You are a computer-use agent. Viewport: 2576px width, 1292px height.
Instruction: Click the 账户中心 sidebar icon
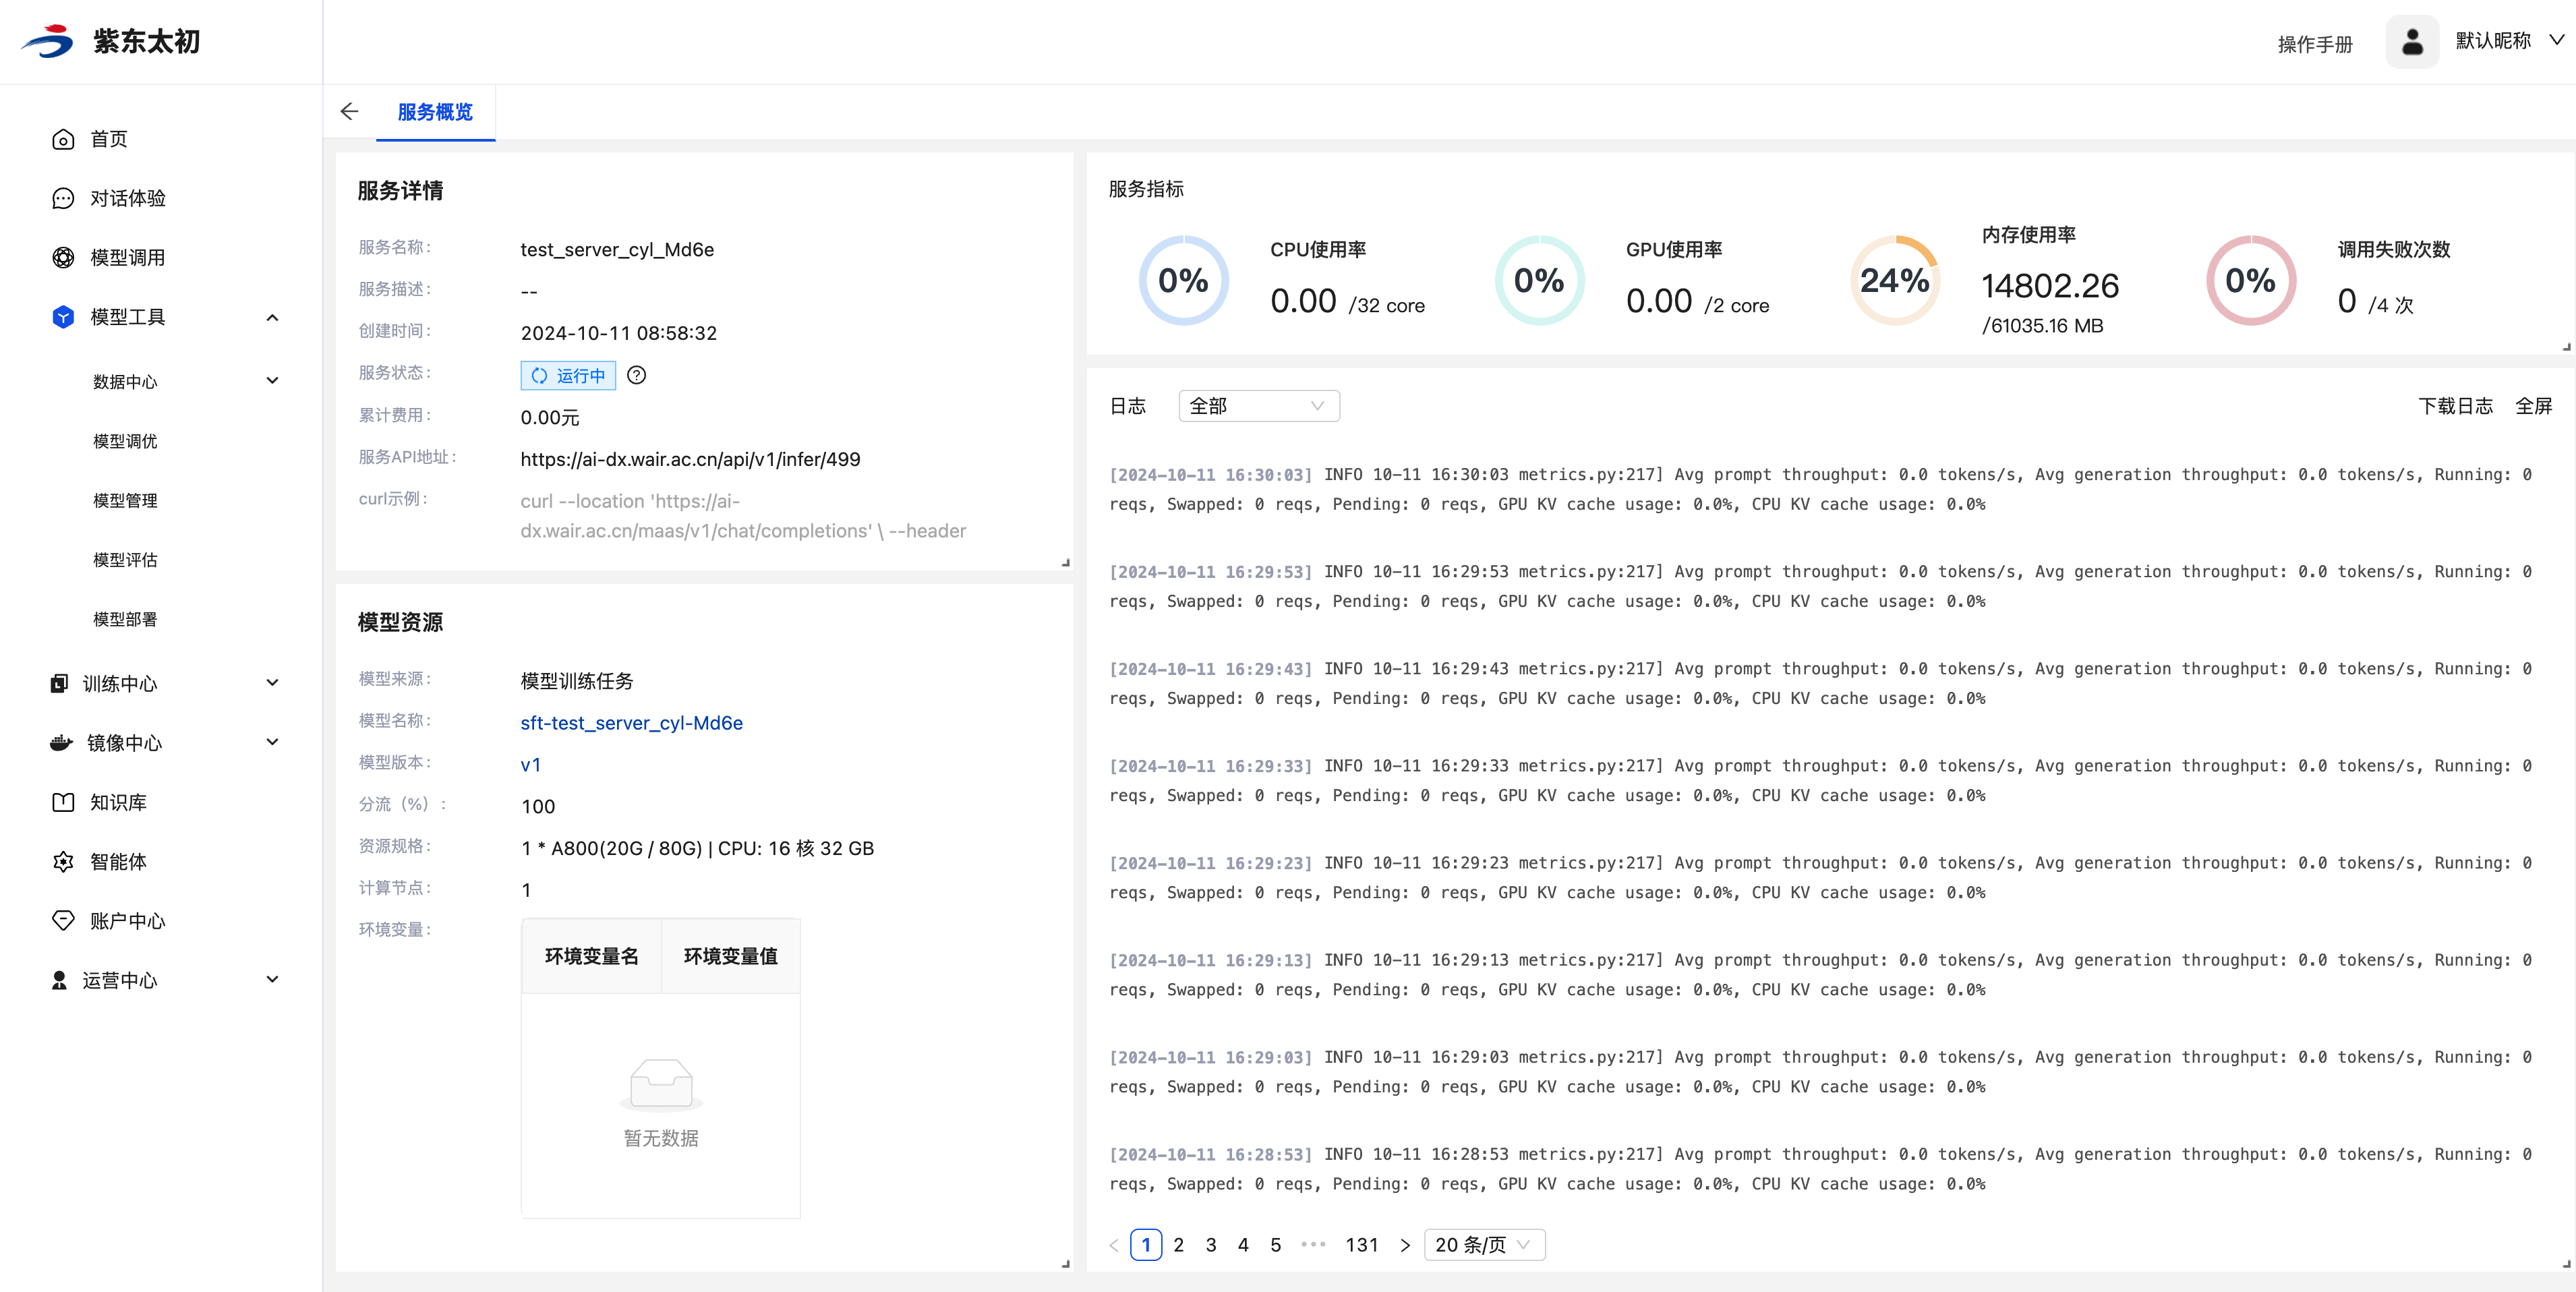63,920
